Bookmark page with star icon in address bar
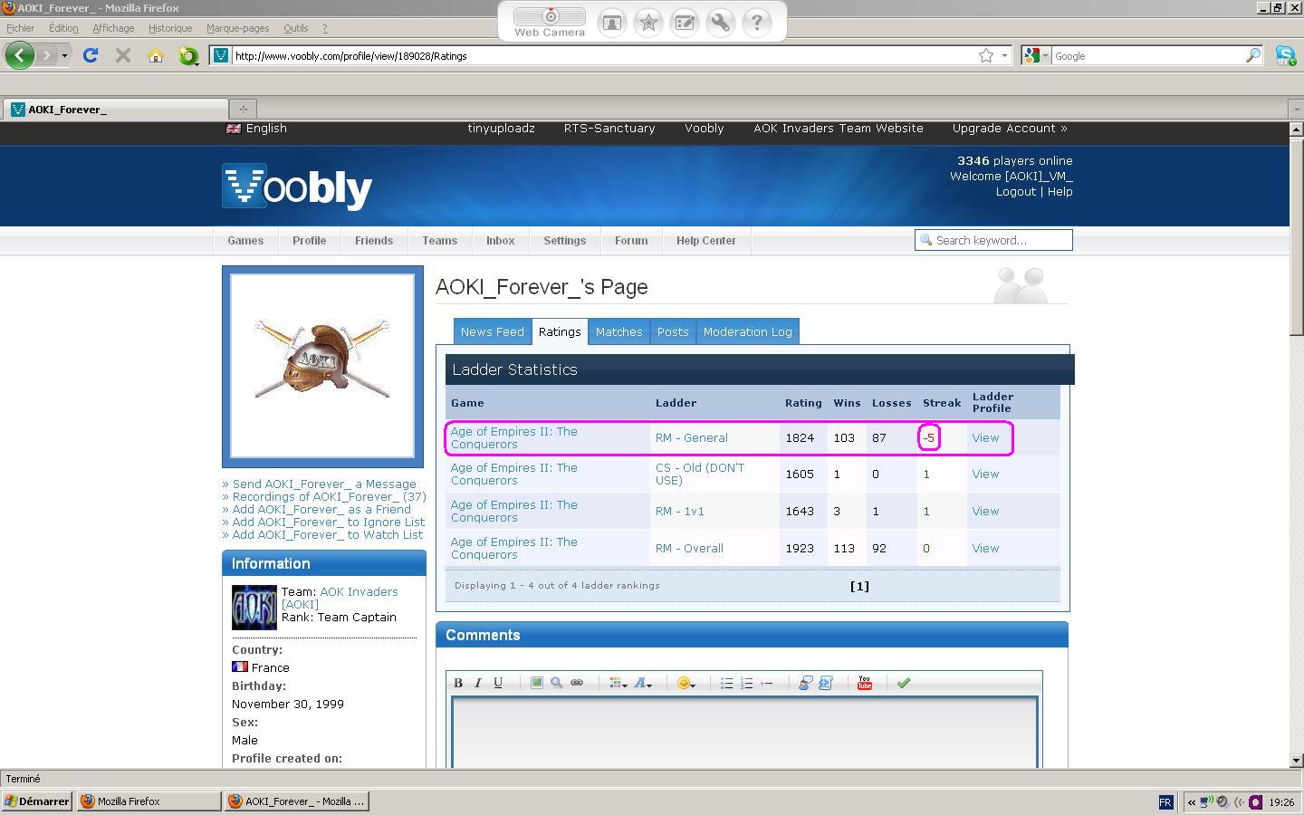The height and width of the screenshot is (815, 1304). coord(986,55)
